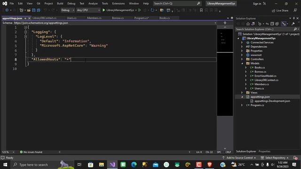Expand the Connected Services node

[242, 43]
